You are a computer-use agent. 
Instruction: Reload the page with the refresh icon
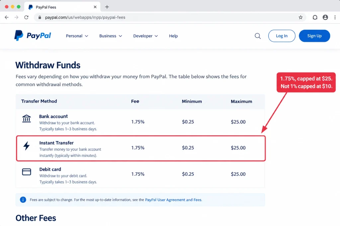point(26,17)
